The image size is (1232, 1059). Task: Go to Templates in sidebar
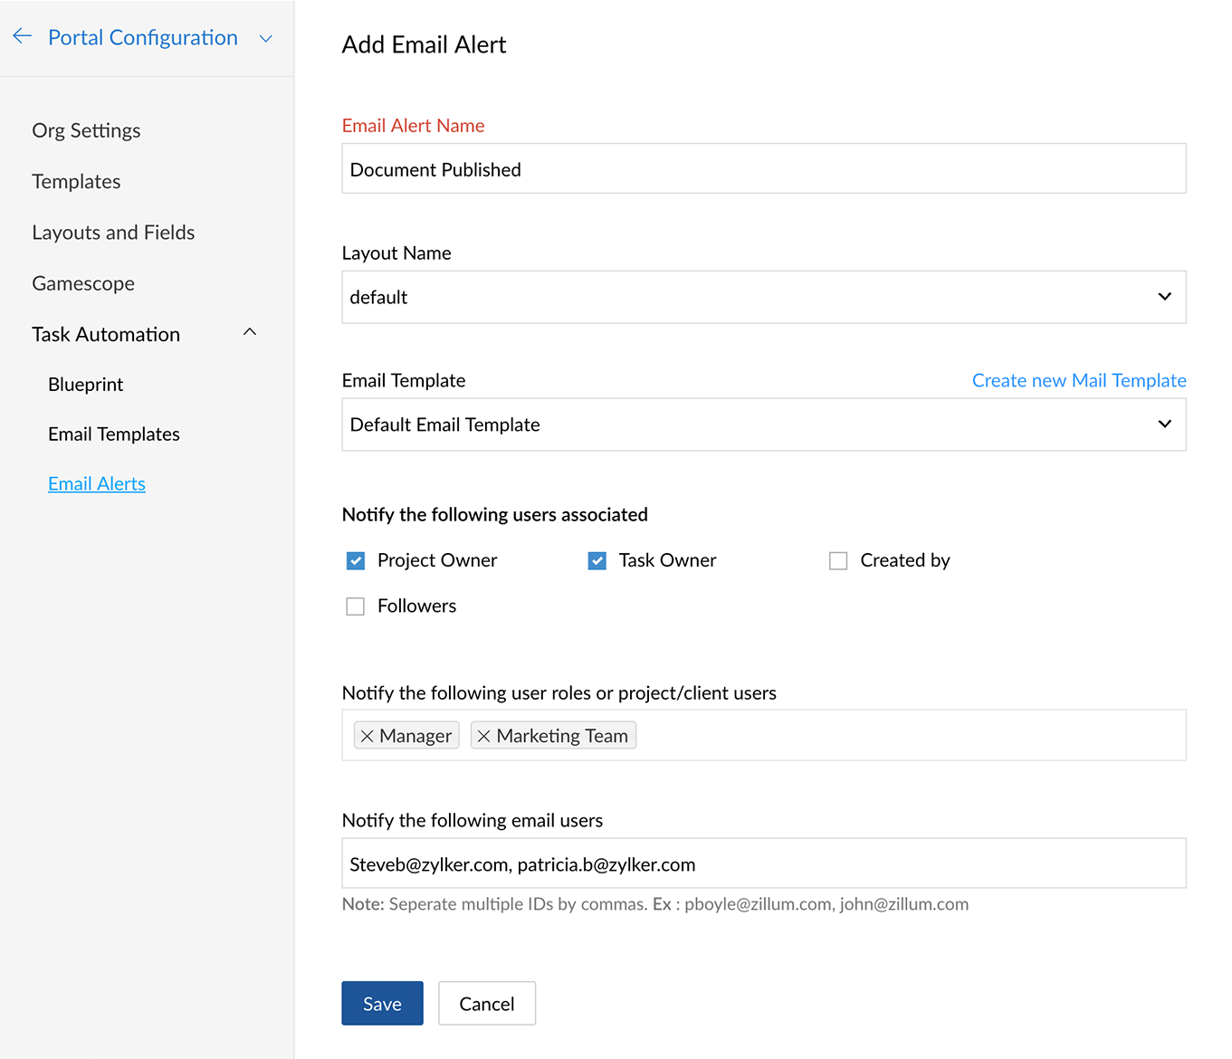click(x=76, y=181)
